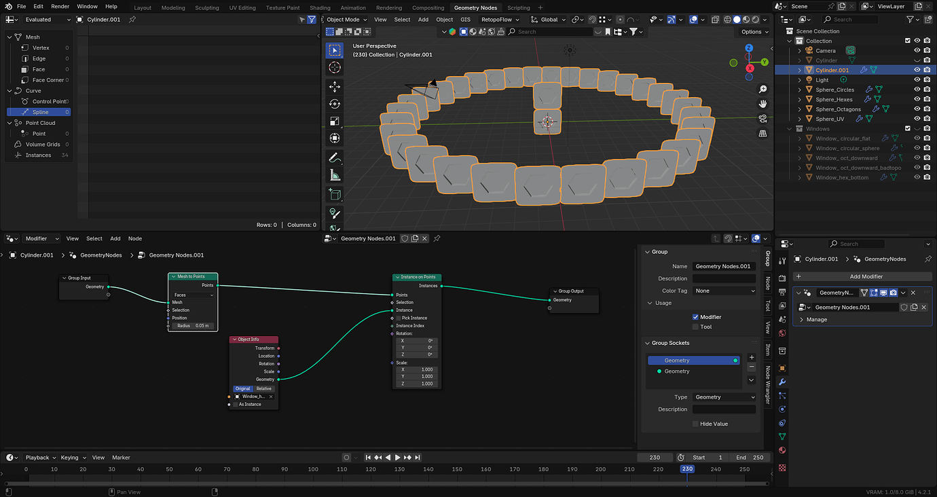This screenshot has height=497, width=937.
Task: Click the pan hand navigation icon
Action: (x=763, y=104)
